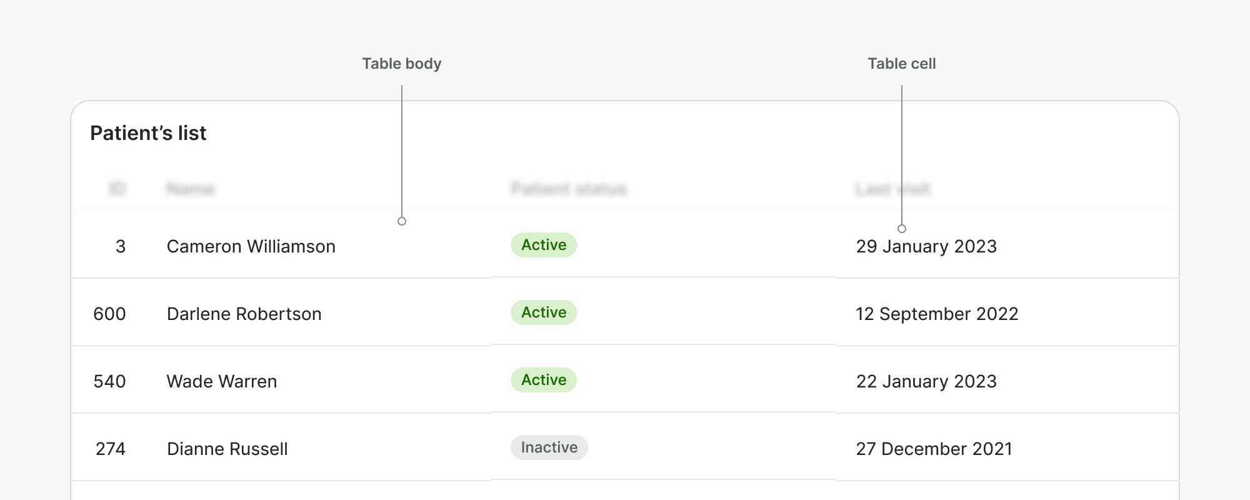Image resolution: width=1250 pixels, height=500 pixels.
Task: Click the Inactive badge for Dianne Russell
Action: coord(549,447)
